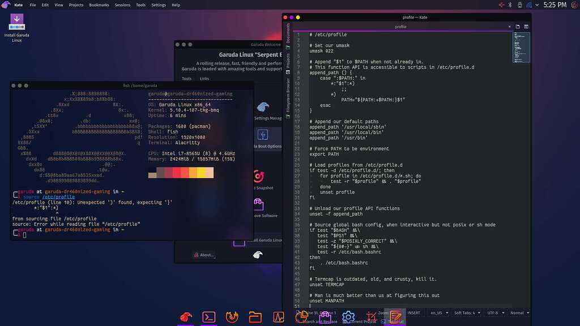Open the Bookmarks menu in the top bar
Screen dimensions: 580x326
point(99,5)
